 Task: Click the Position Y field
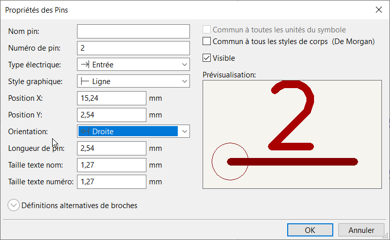[111, 114]
